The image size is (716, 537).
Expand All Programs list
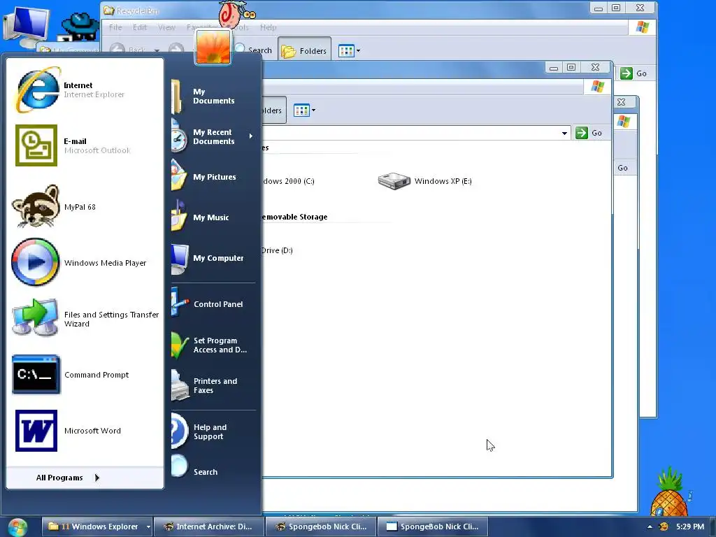click(68, 478)
